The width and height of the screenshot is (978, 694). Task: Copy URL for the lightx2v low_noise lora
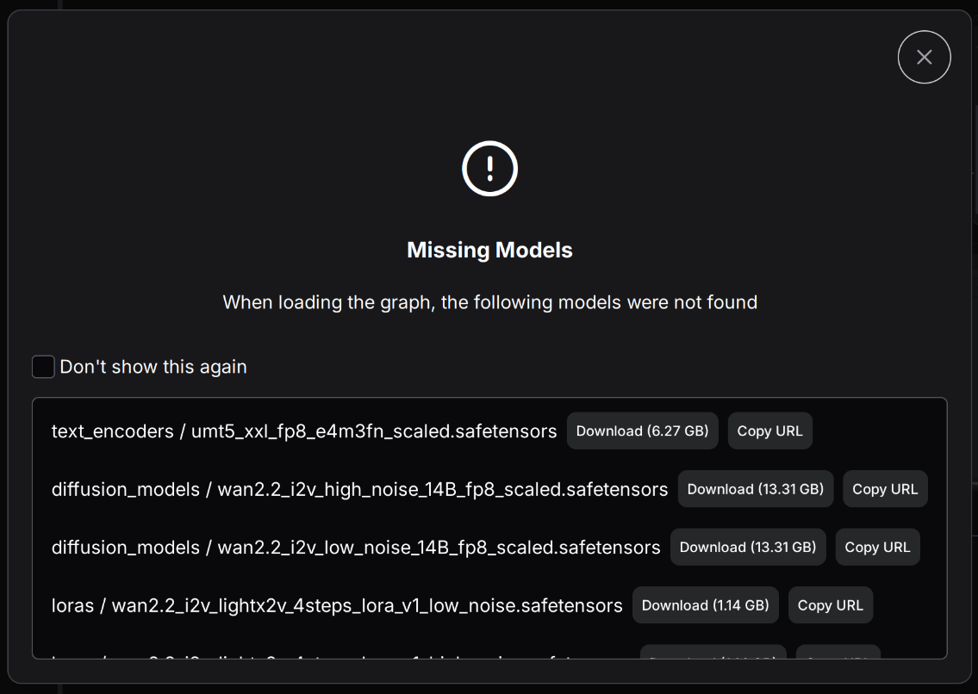[830, 605]
